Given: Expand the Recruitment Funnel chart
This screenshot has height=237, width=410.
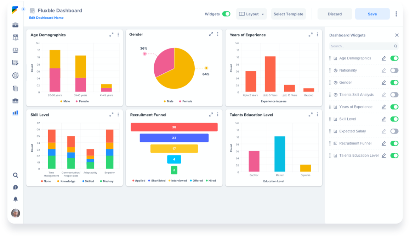Looking at the screenshot, I should [x=211, y=114].
